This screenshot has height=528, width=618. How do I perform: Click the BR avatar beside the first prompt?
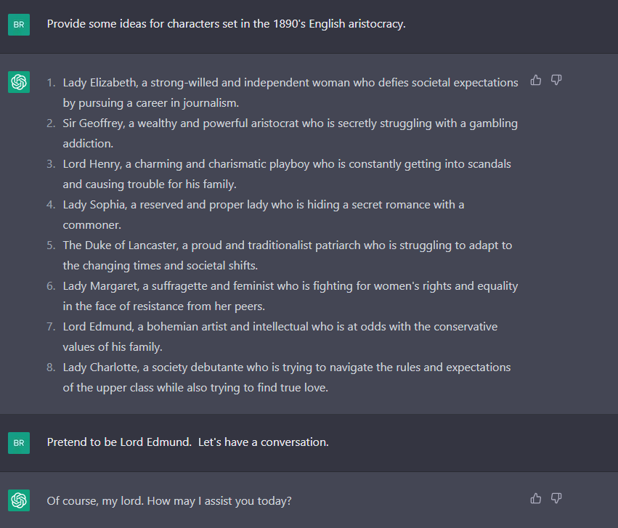coord(18,23)
